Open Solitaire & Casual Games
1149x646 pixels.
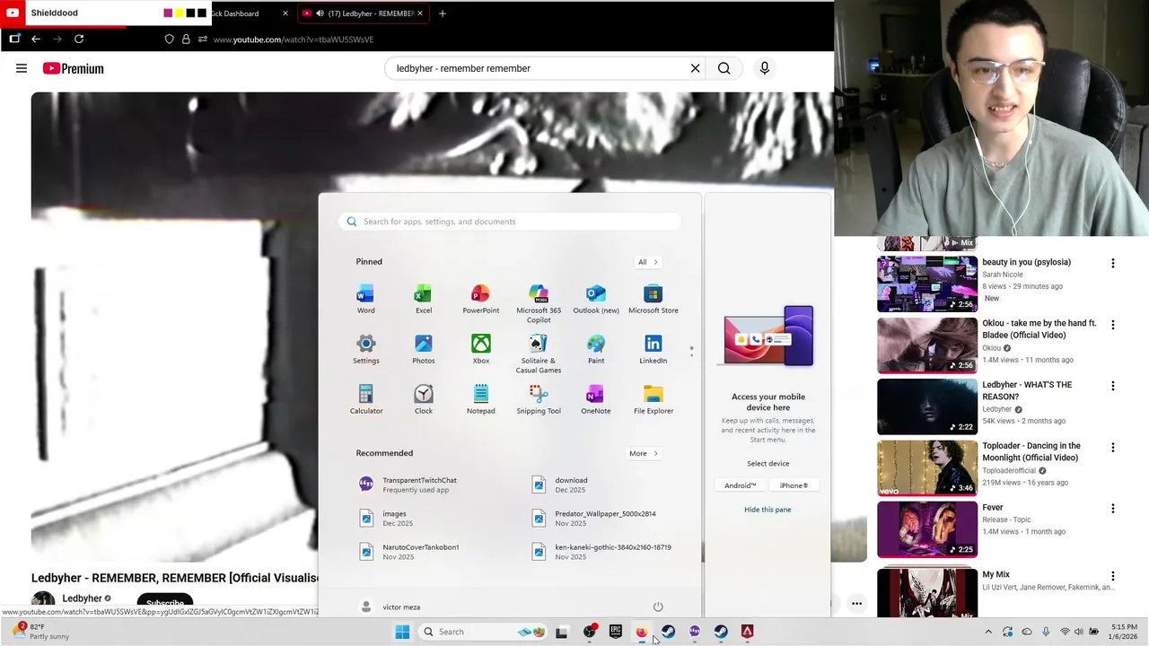point(538,354)
